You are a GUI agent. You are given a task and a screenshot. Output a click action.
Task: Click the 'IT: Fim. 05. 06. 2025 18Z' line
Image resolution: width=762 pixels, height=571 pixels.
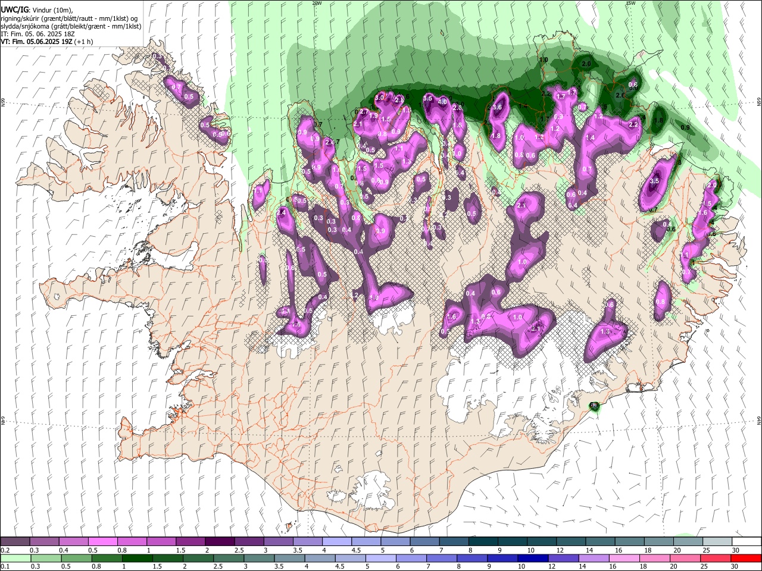(x=38, y=34)
